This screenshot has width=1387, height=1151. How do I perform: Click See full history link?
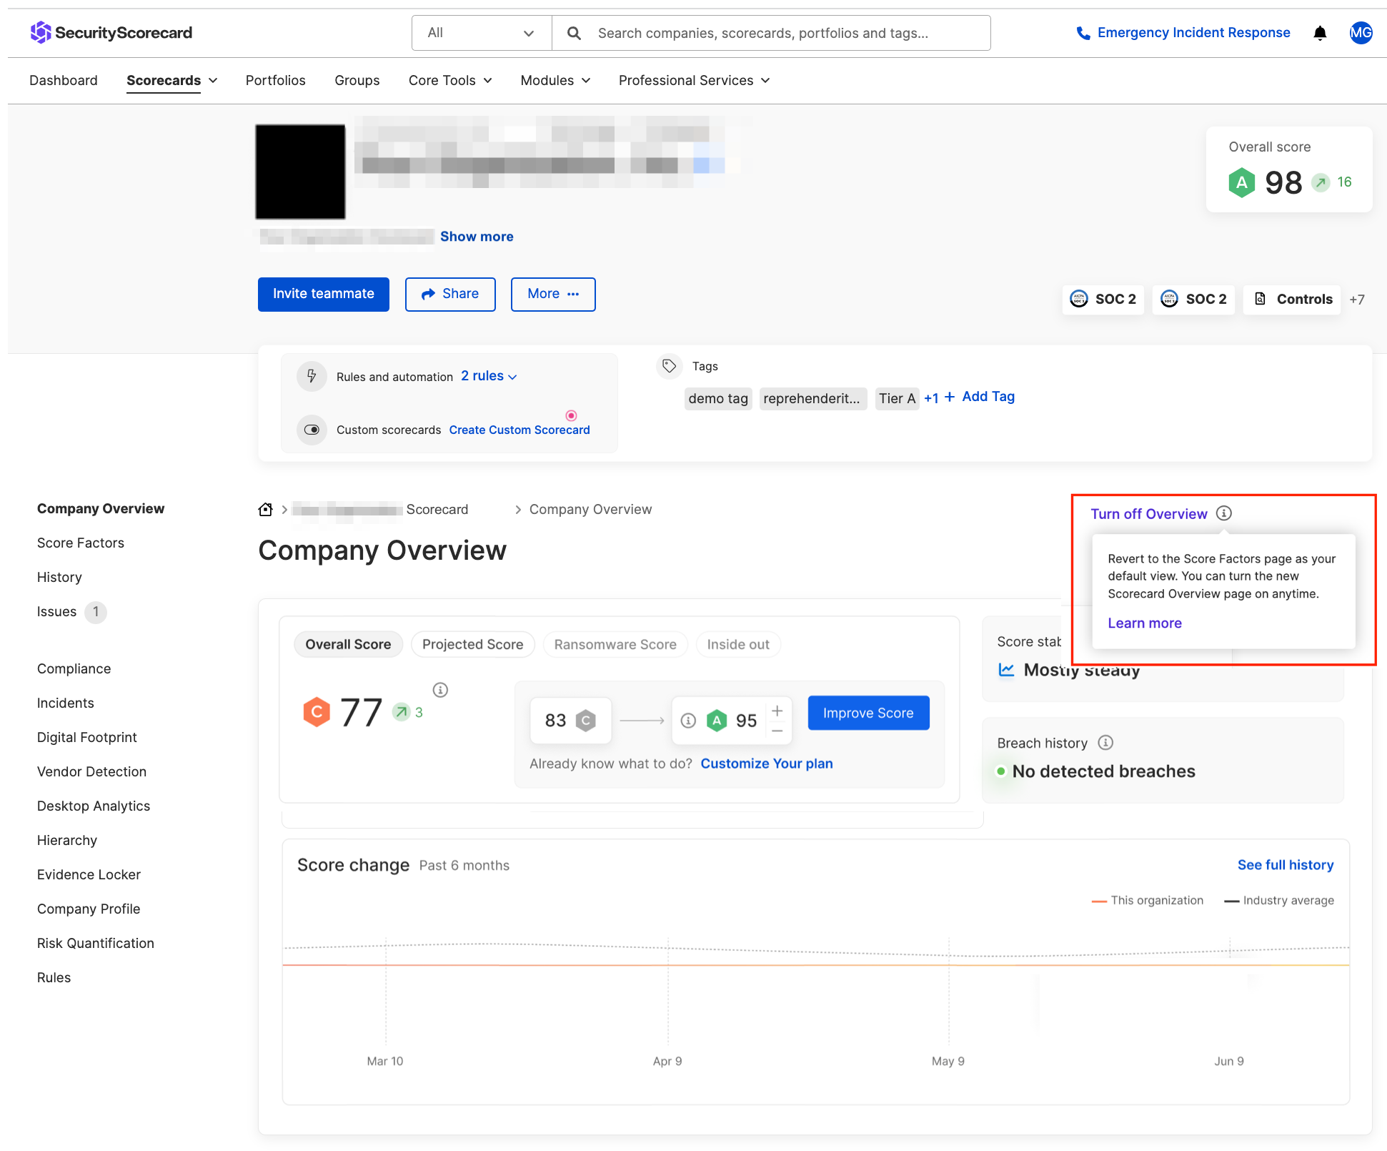(1286, 865)
